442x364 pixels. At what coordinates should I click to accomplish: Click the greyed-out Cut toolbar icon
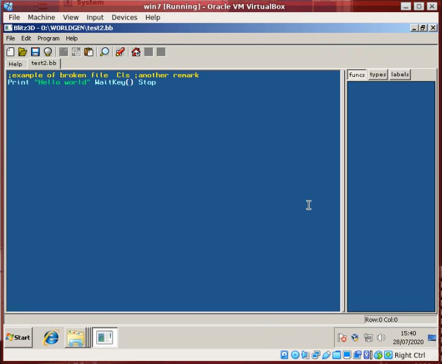point(63,52)
